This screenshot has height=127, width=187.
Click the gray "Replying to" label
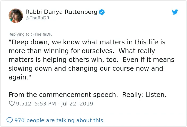tap(19, 34)
